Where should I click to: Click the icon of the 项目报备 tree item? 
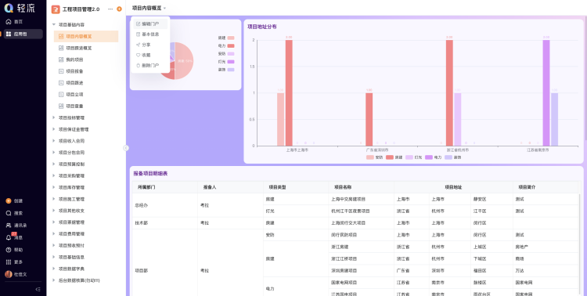click(x=61, y=71)
